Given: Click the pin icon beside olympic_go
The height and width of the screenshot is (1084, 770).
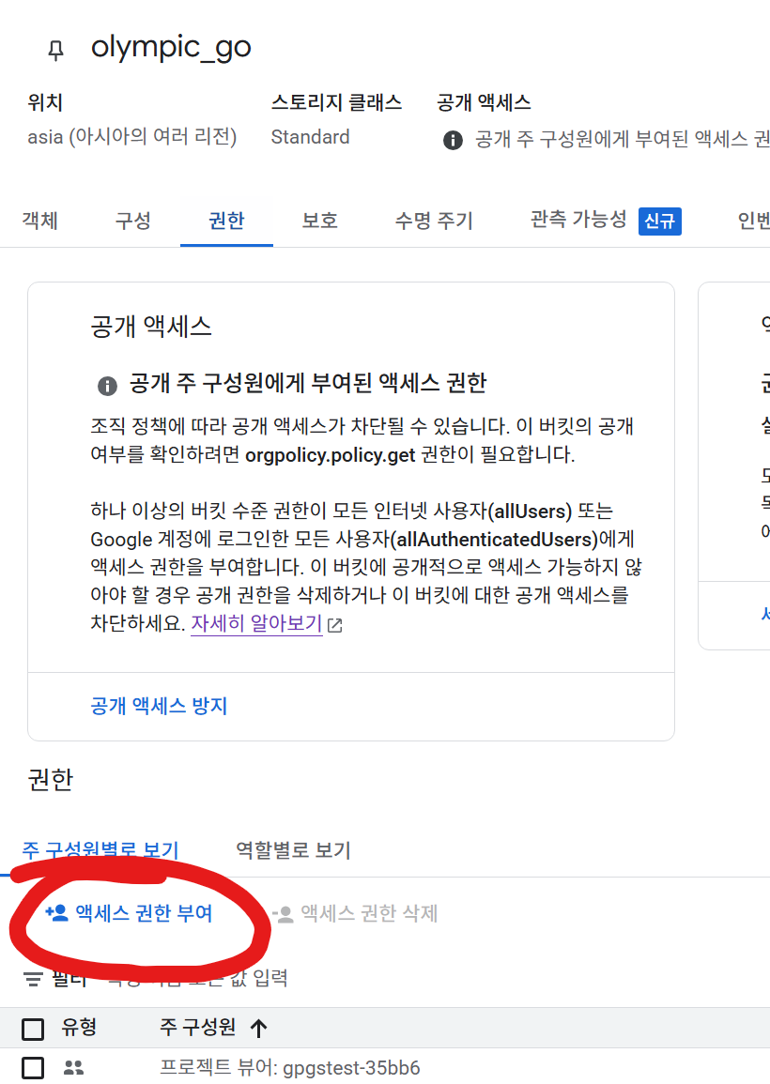Looking at the screenshot, I should click(56, 50).
